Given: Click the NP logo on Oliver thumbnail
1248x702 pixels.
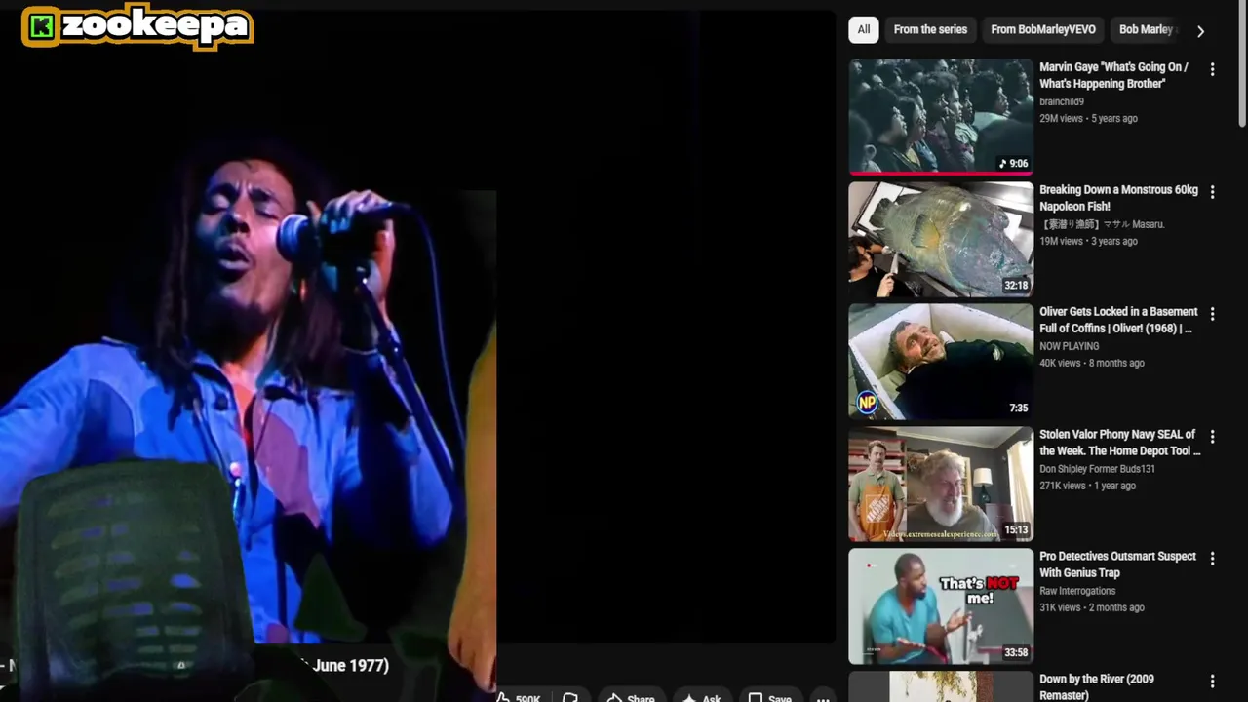Looking at the screenshot, I should 867,402.
